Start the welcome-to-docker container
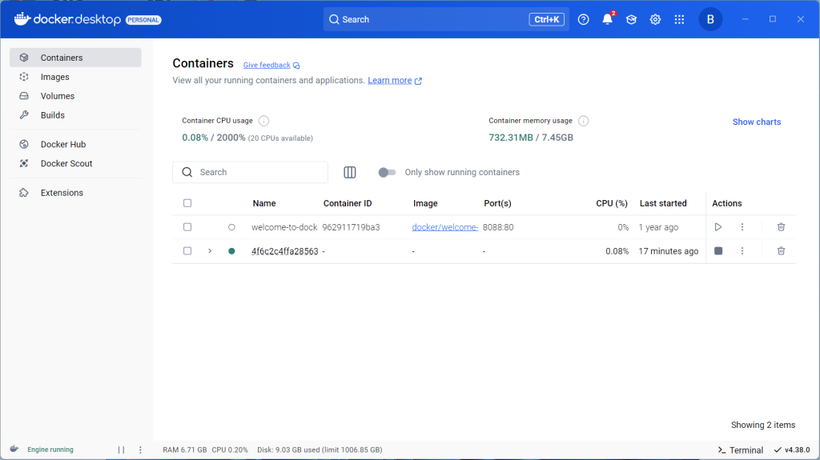 point(718,227)
